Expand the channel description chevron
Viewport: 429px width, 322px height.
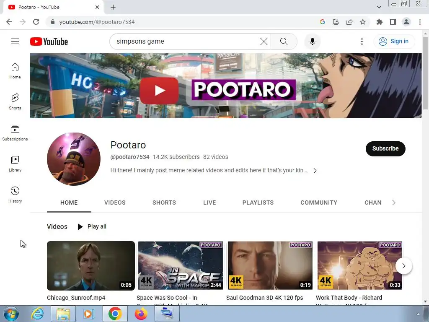point(315,171)
